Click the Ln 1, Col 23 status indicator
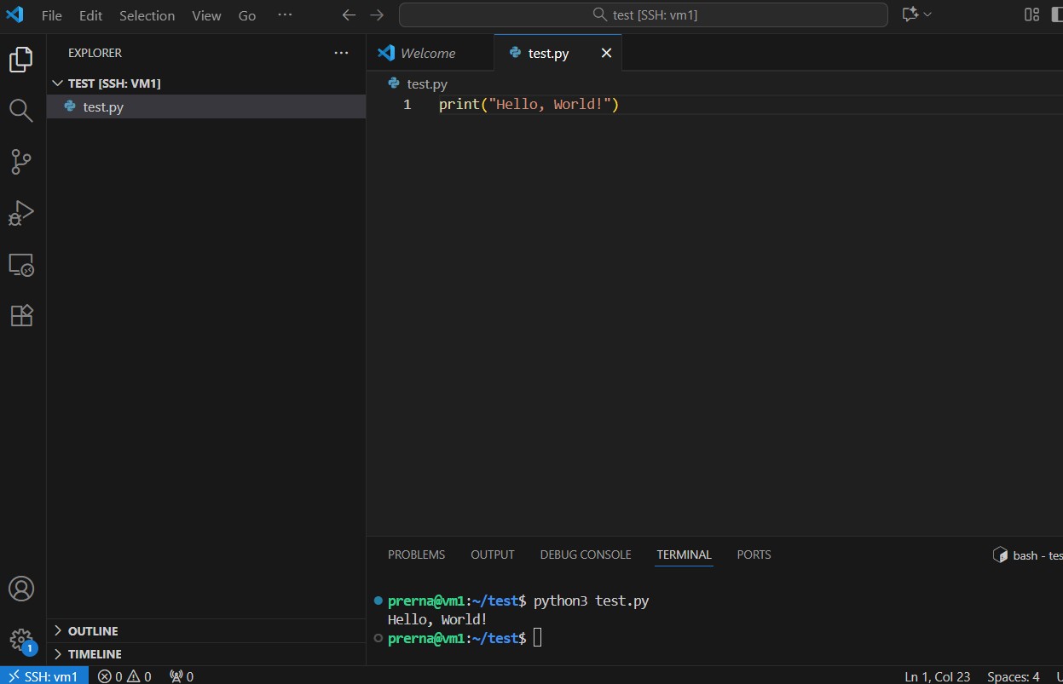This screenshot has height=684, width=1063. [x=937, y=676]
